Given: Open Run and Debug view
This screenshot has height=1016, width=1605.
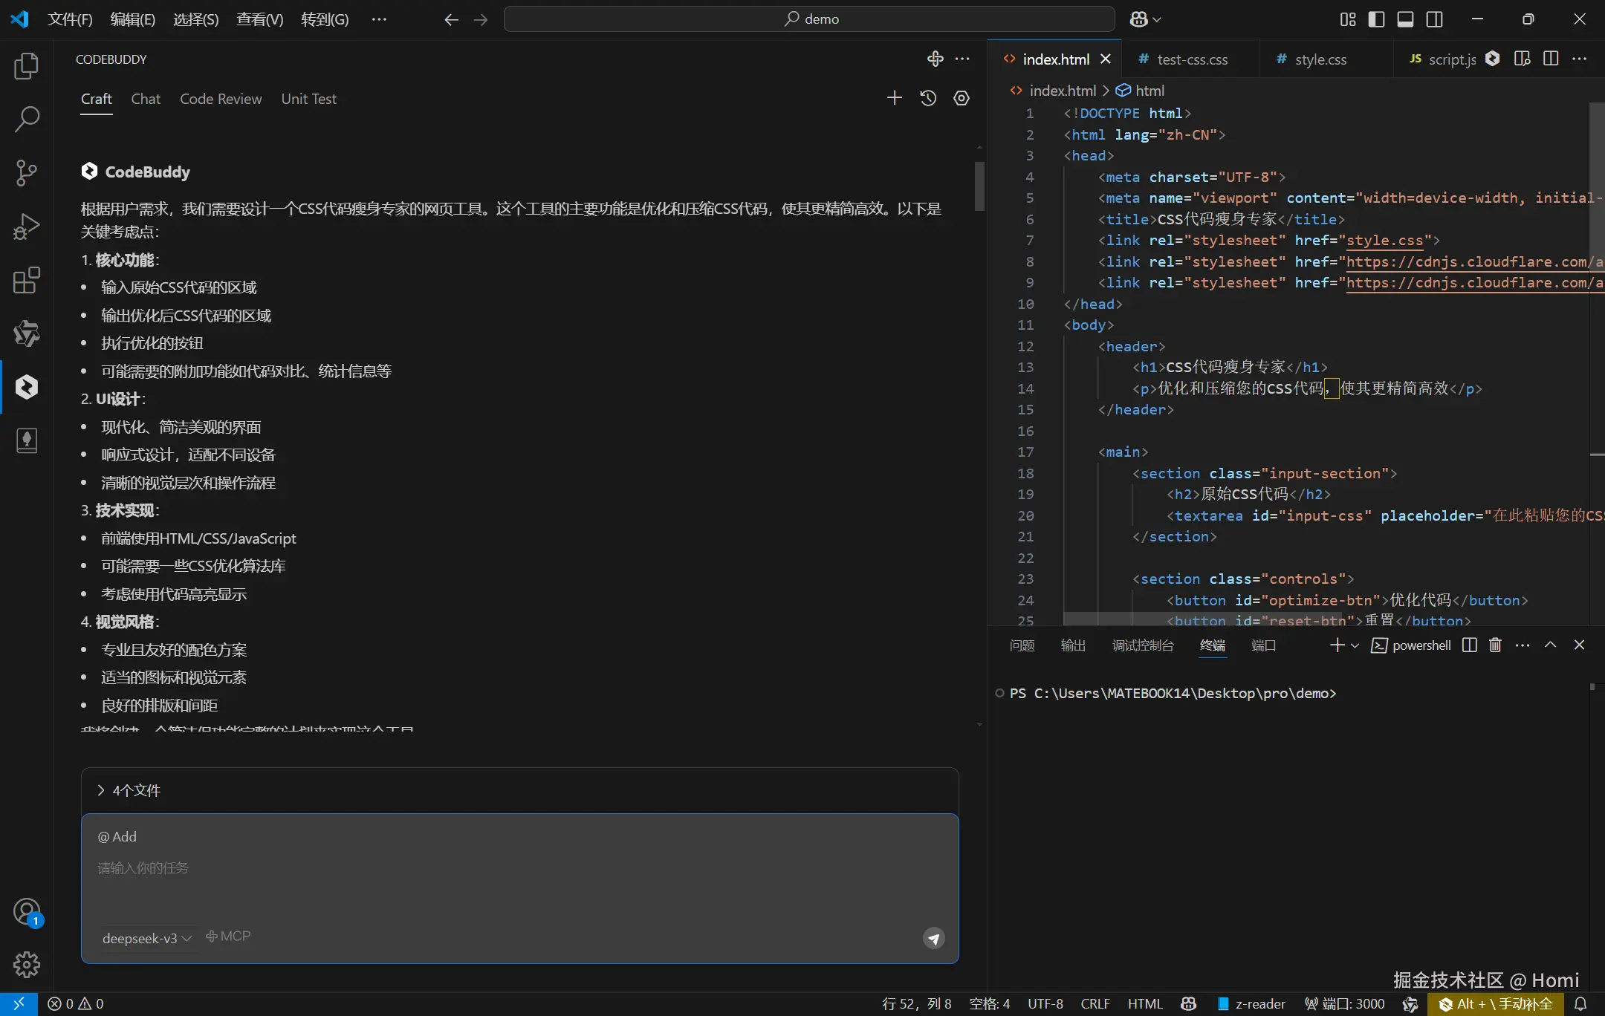Looking at the screenshot, I should (27, 227).
